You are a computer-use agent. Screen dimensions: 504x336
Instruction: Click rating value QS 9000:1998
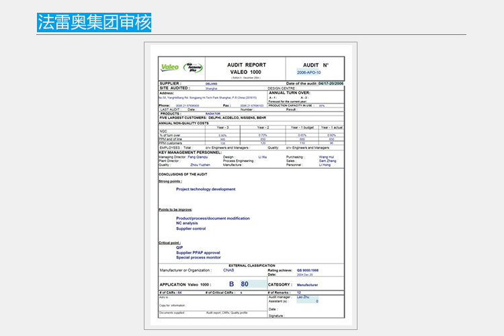coord(308,270)
